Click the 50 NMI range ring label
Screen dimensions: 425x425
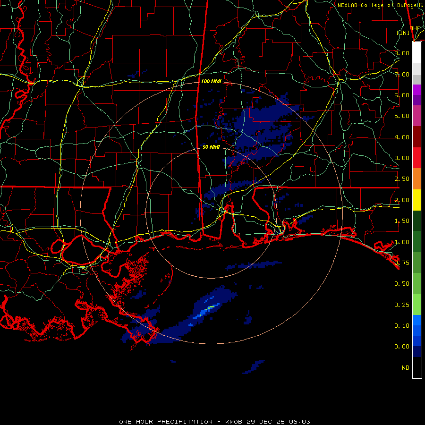(211, 147)
